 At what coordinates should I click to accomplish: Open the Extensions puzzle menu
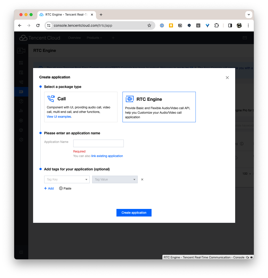[x=216, y=25]
